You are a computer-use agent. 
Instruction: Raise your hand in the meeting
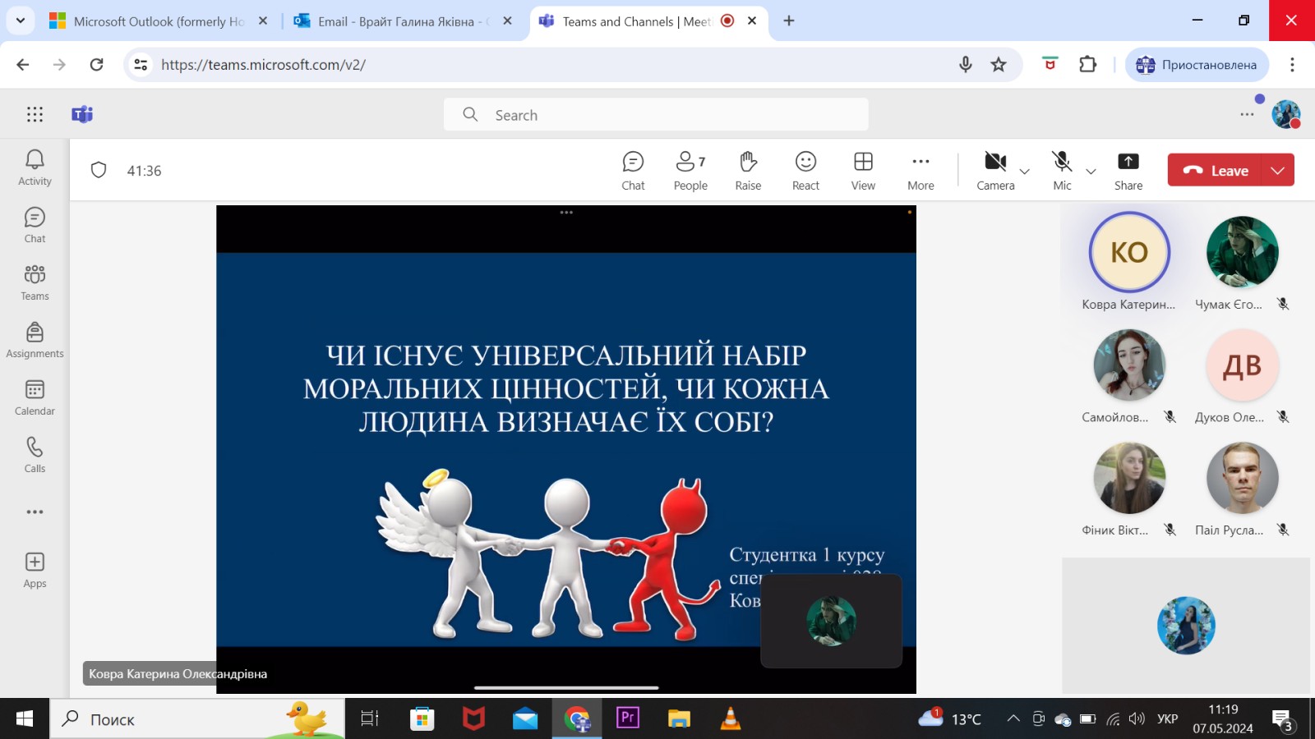pos(748,170)
